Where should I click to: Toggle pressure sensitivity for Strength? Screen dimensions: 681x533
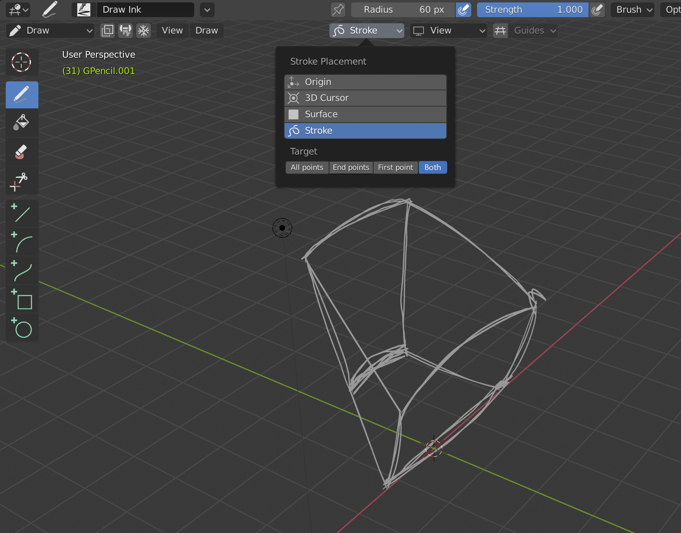click(597, 10)
